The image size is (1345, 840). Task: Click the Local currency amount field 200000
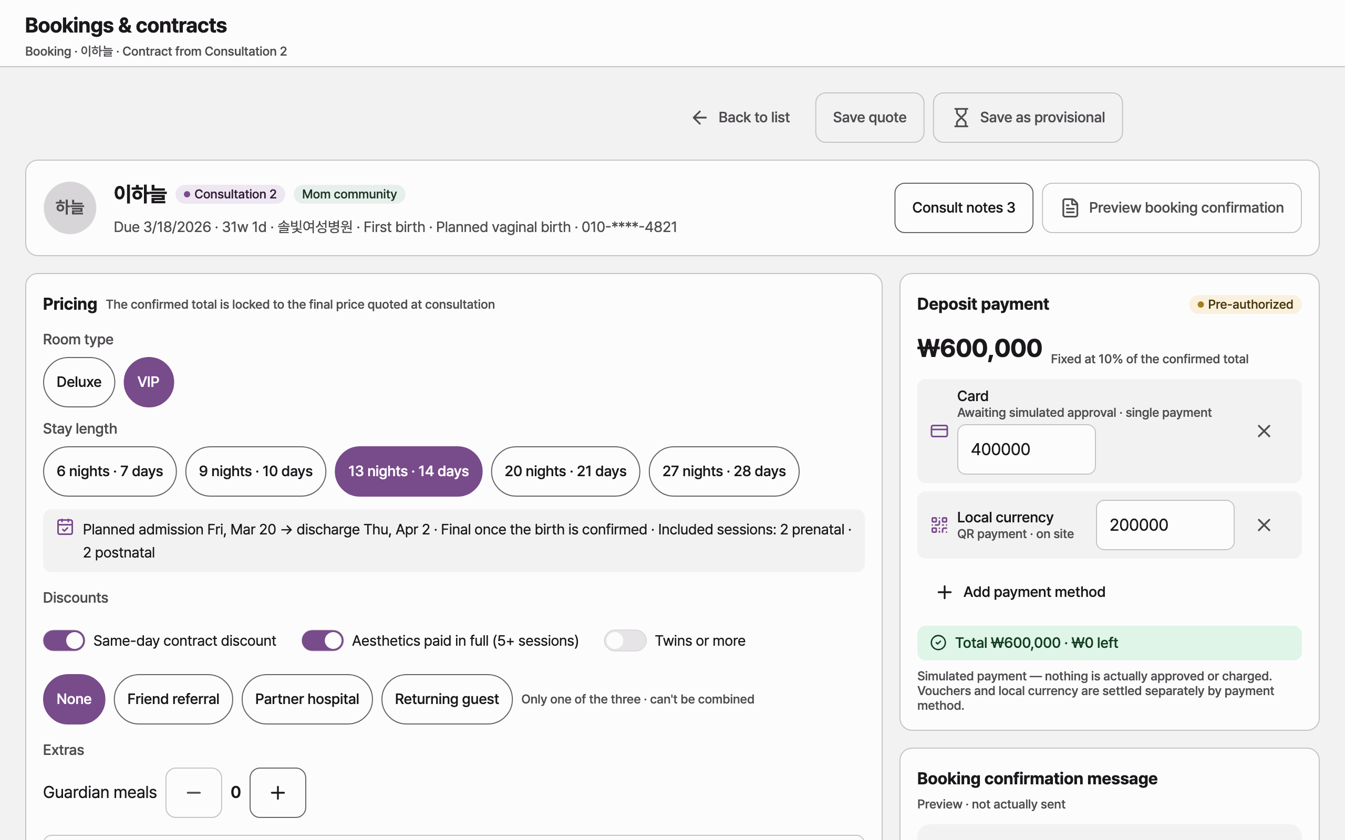tap(1165, 525)
